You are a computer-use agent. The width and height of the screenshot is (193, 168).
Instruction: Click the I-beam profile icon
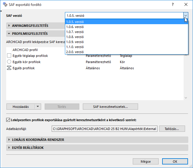pyautogui.click(x=9, y=68)
